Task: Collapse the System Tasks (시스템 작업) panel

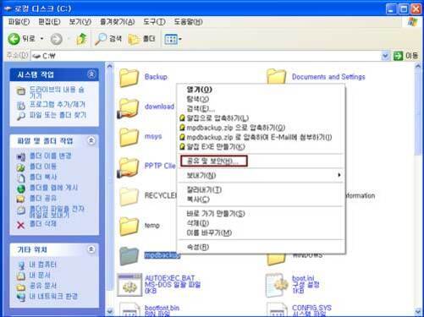Action: coord(91,74)
